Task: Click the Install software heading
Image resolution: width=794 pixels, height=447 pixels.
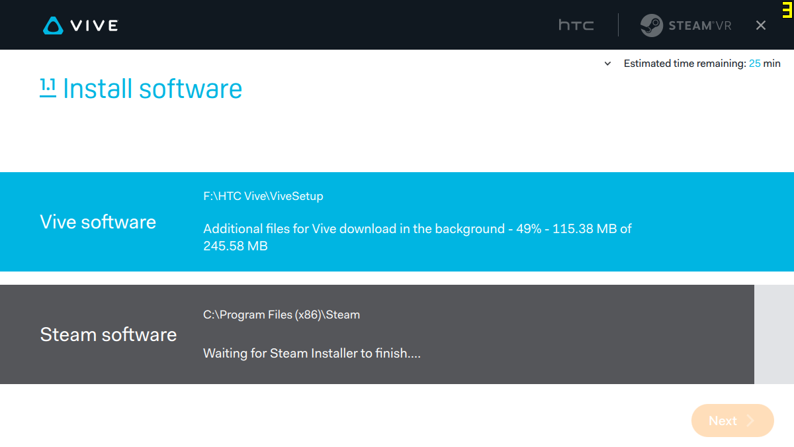Action: coord(152,89)
